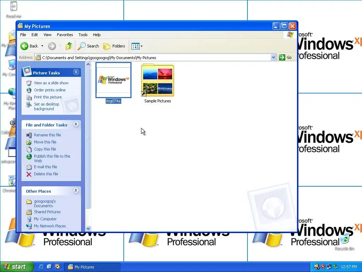Click the taskbar clock 12:57 PM

[349, 267]
